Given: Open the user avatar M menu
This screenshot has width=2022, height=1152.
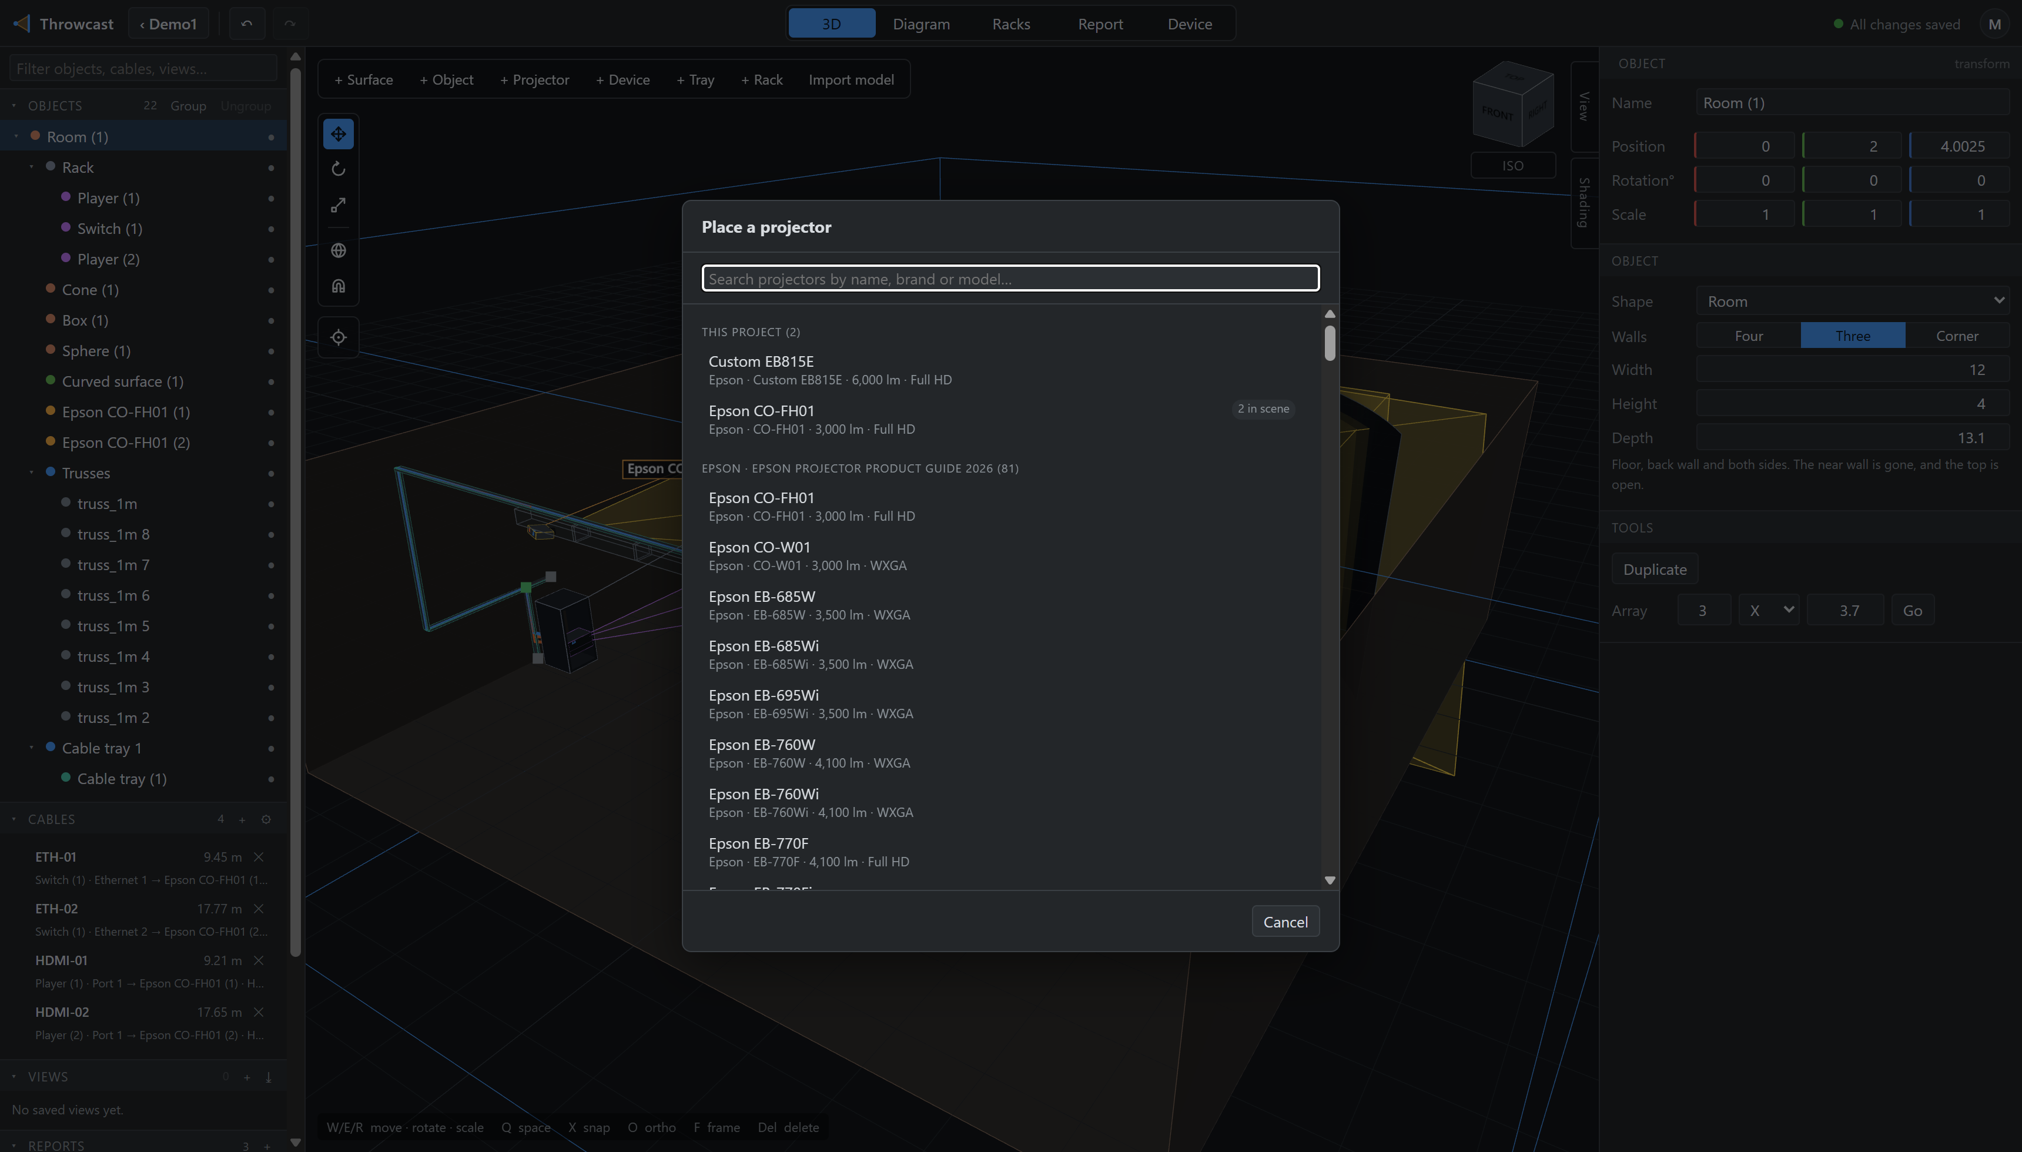Looking at the screenshot, I should coord(1994,24).
